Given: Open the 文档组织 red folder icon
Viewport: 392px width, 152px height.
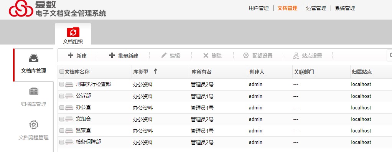Looking at the screenshot, I should pos(73,32).
